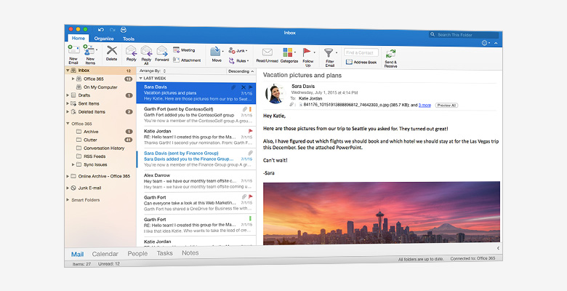Click the Send & Receive icon
This screenshot has width=567, height=291.
click(391, 54)
